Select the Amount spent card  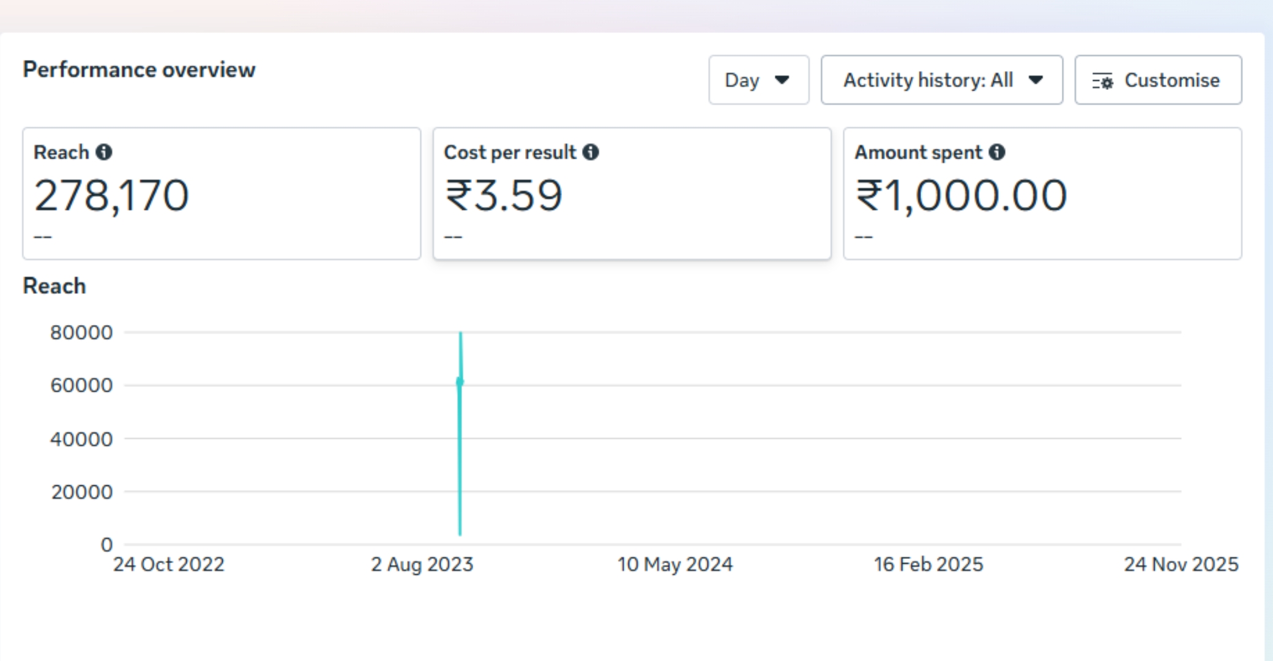click(x=1042, y=193)
